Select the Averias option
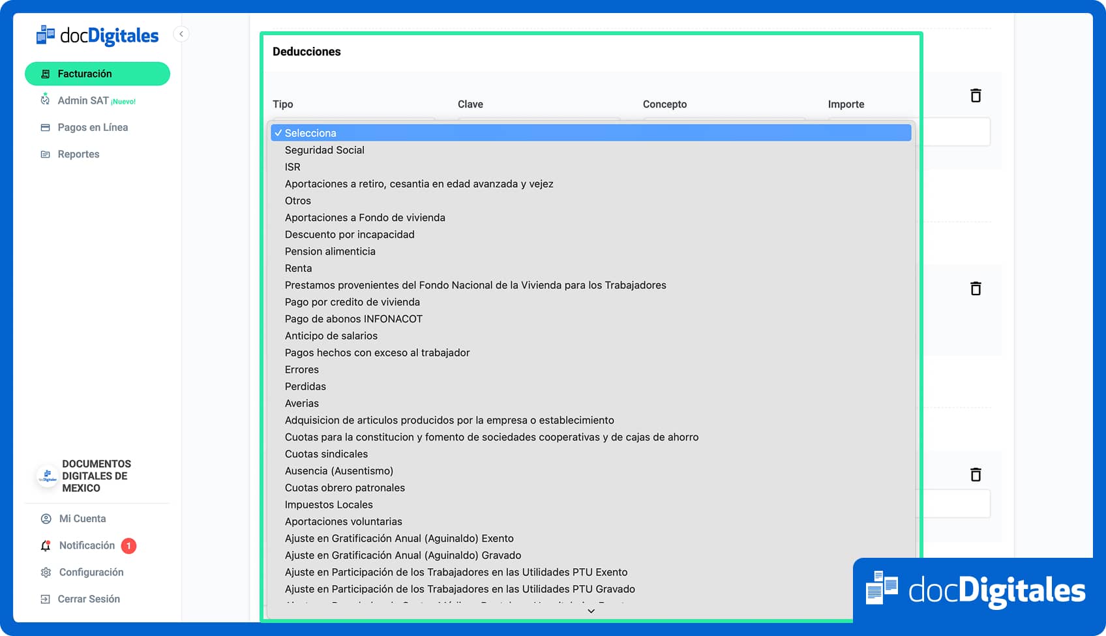 point(591,404)
